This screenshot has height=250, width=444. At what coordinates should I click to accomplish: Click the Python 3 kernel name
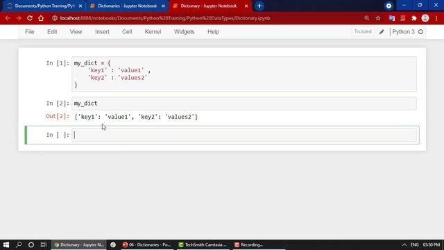coord(403,32)
